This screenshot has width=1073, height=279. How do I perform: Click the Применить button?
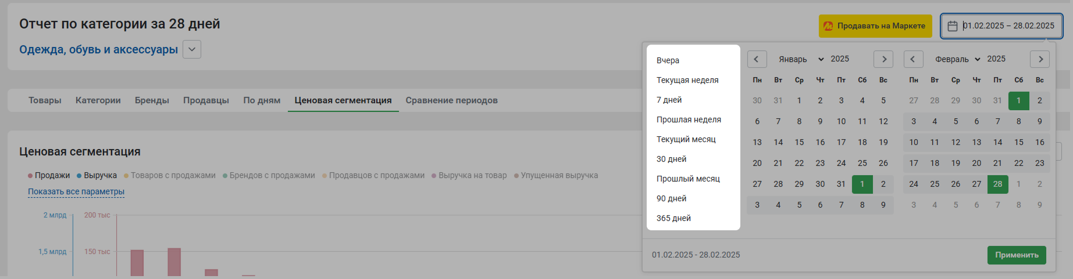1017,255
